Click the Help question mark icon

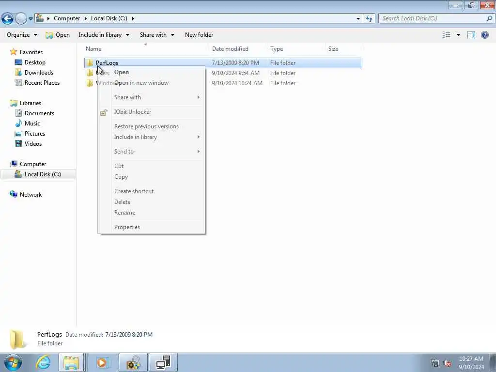[x=484, y=35]
